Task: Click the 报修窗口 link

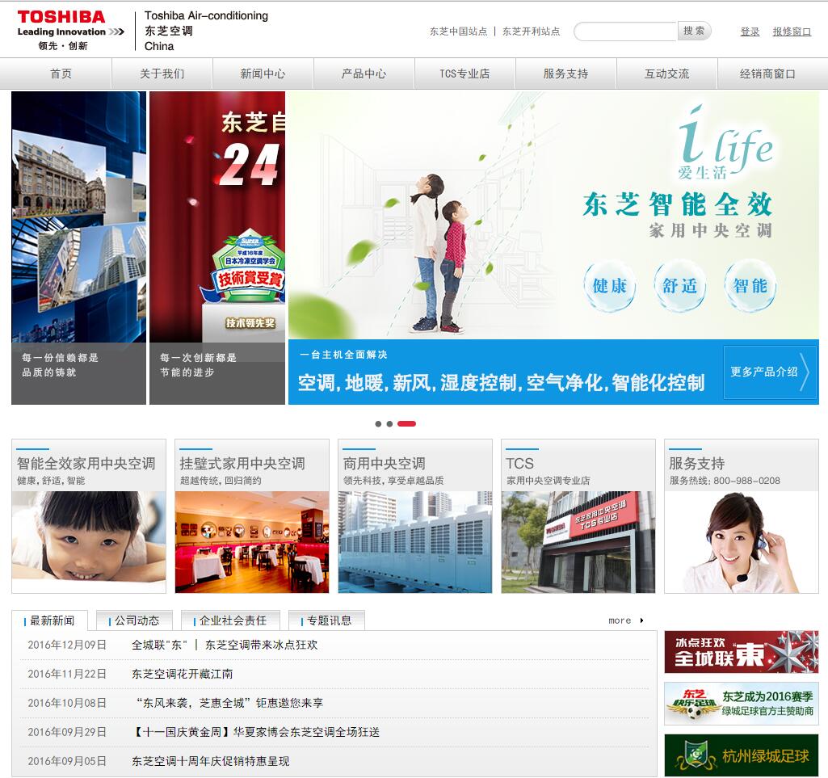Action: pos(792,32)
